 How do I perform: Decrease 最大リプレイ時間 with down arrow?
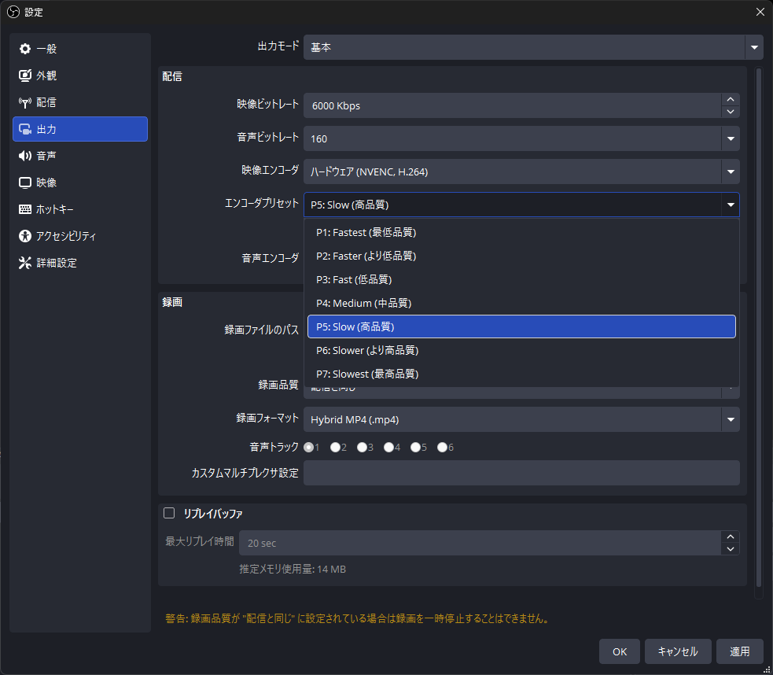tap(731, 549)
